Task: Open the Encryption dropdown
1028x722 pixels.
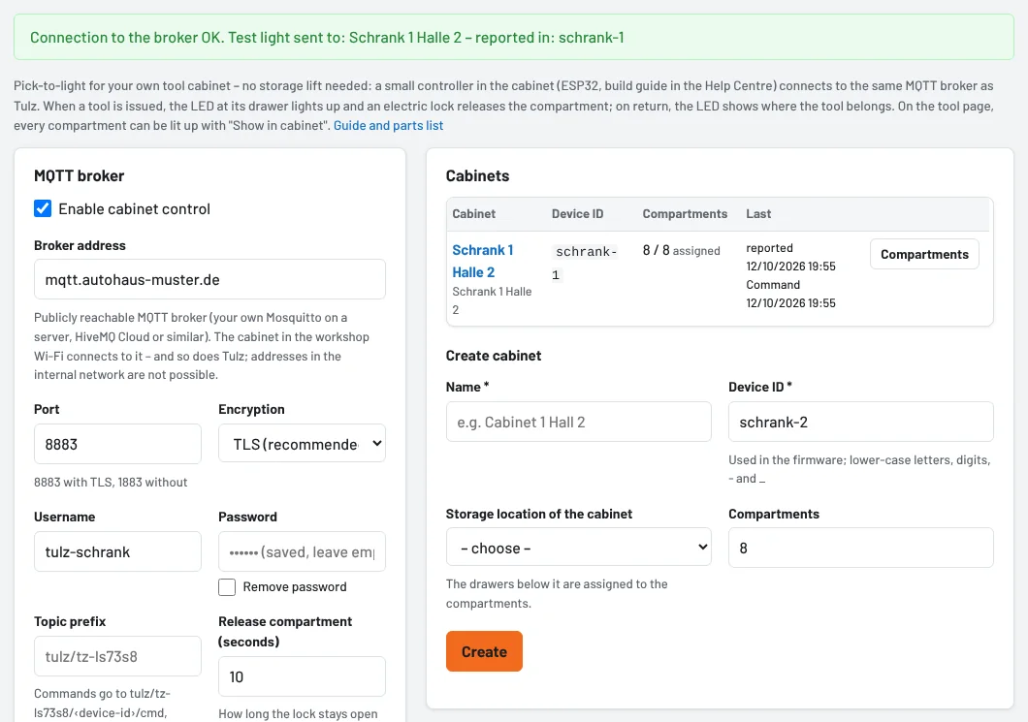Action: click(x=302, y=444)
